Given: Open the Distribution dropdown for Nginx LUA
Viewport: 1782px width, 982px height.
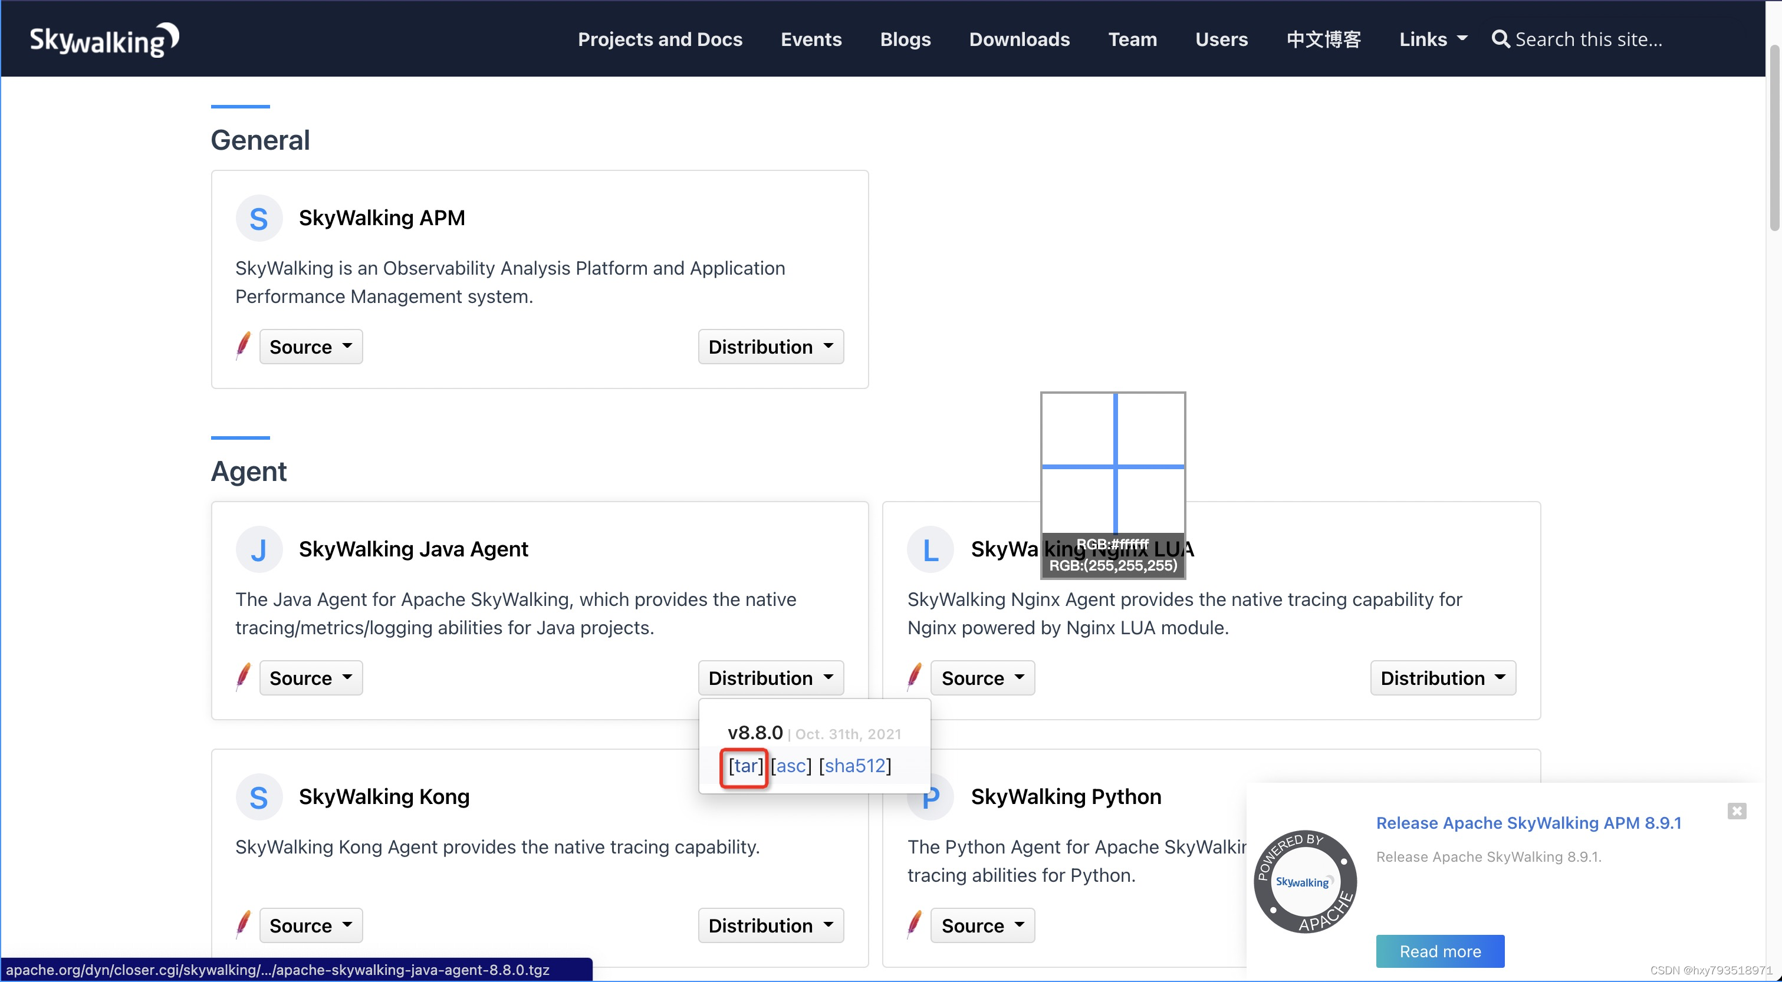Looking at the screenshot, I should 1443,678.
